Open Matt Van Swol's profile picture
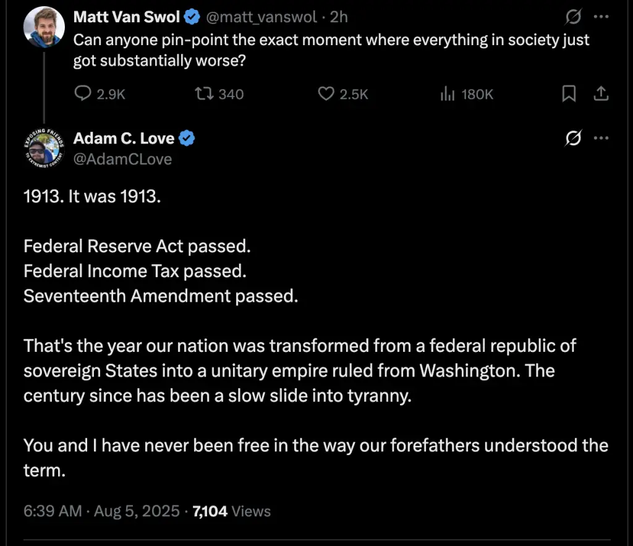 tap(44, 27)
